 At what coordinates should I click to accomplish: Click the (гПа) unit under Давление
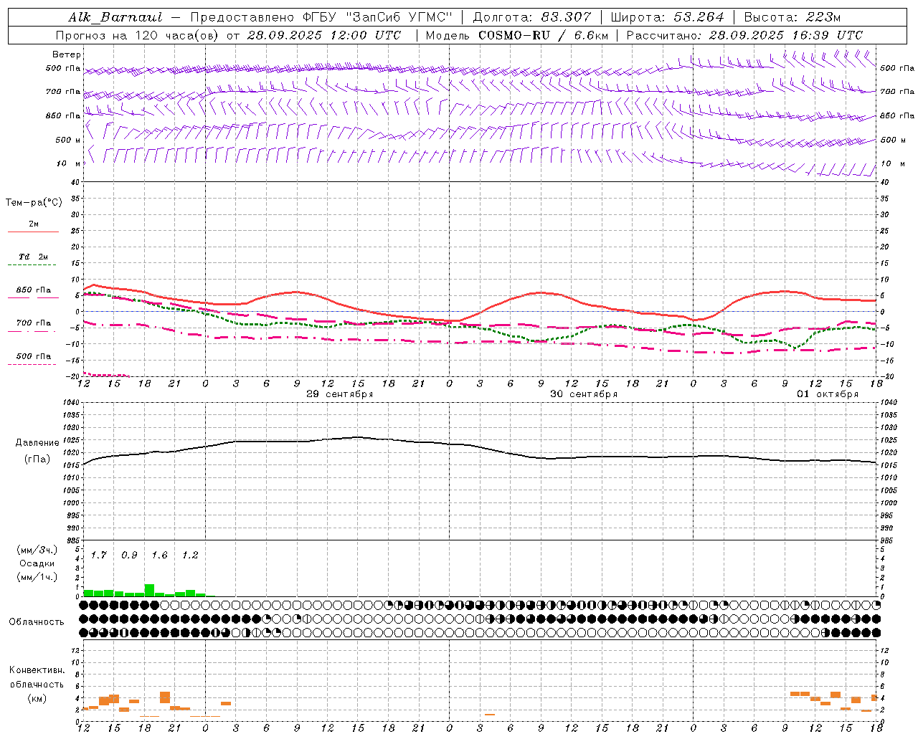pyautogui.click(x=37, y=459)
